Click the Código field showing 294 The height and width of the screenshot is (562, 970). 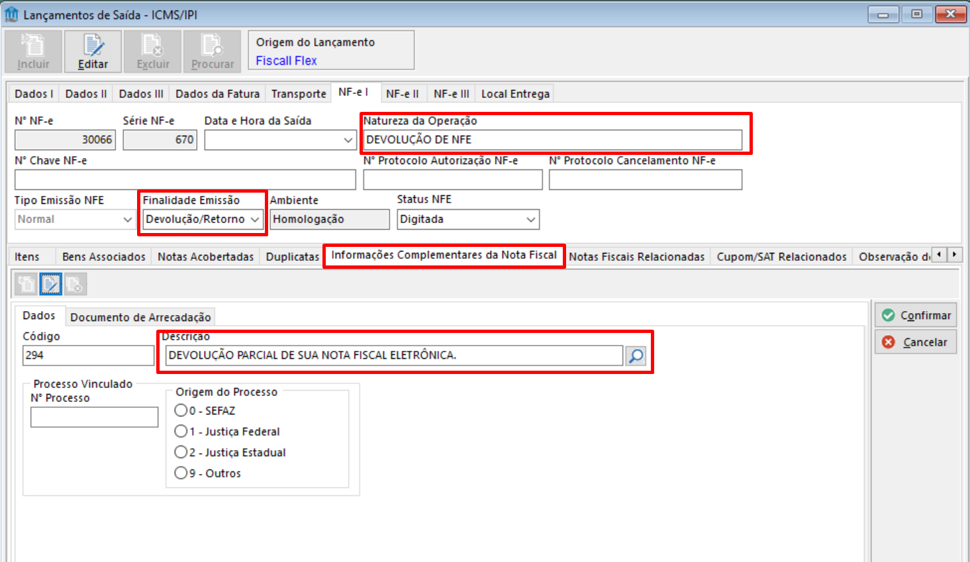point(89,355)
